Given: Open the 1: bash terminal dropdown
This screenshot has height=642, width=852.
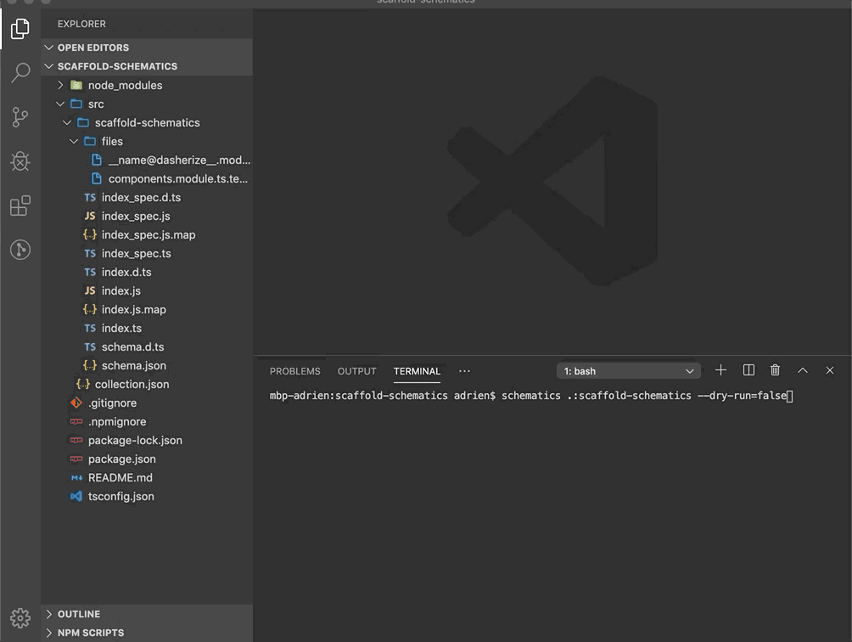Looking at the screenshot, I should (628, 371).
